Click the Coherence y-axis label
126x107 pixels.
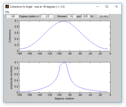(10, 36)
